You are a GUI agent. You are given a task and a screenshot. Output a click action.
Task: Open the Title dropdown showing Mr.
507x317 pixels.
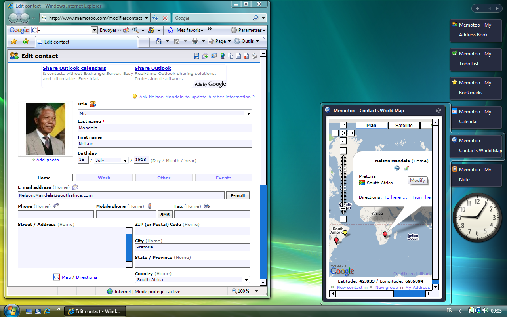coord(165,113)
